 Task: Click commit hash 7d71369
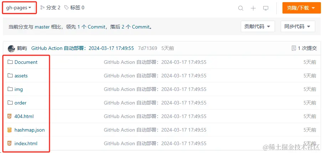click(x=147, y=49)
